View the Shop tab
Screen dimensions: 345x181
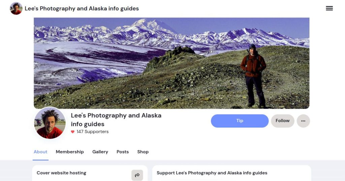(x=143, y=152)
